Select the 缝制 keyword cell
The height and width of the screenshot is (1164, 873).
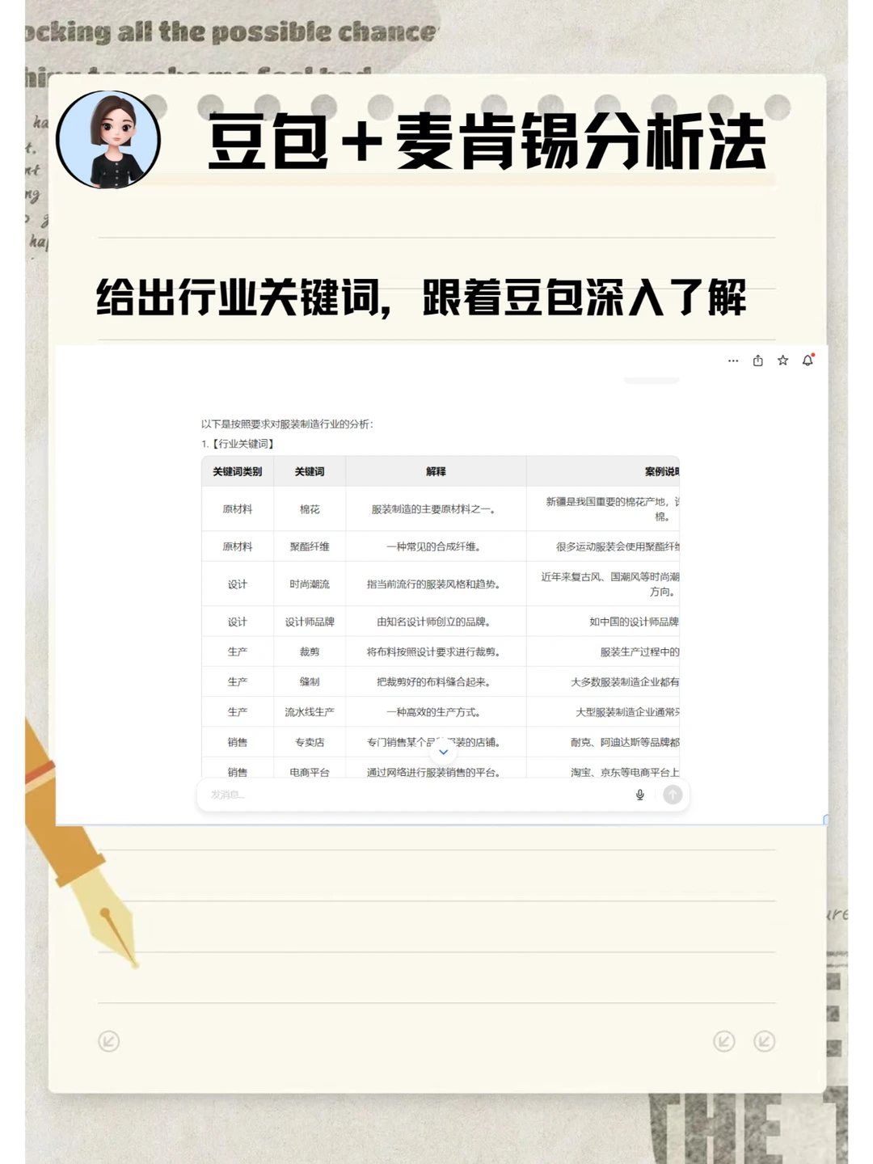point(310,682)
